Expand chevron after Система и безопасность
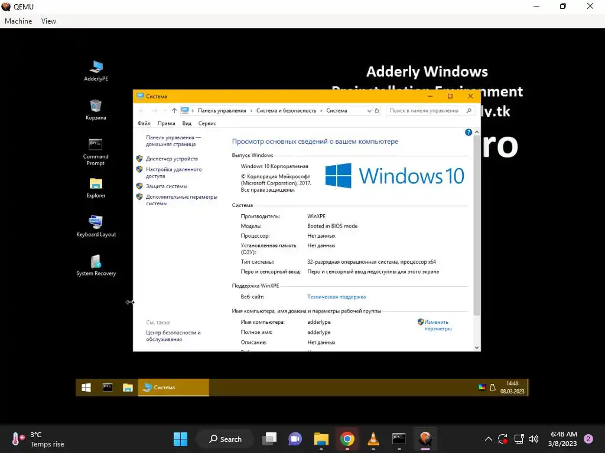Screen dimensions: 605x453 (321, 110)
